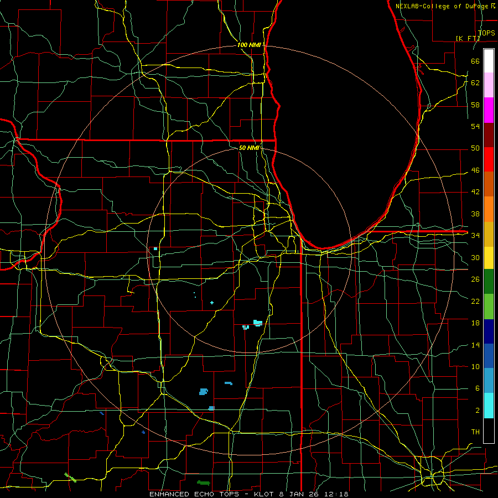Image resolution: width=498 pixels, height=498 pixels.
Task: Pick the cyan legend swatch
Action: click(489, 406)
